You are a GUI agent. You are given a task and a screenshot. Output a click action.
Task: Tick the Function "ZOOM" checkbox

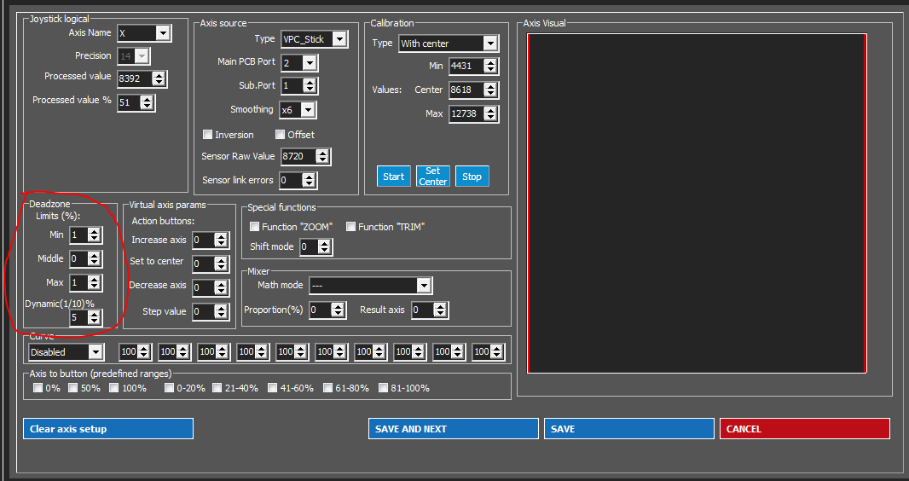(x=254, y=227)
